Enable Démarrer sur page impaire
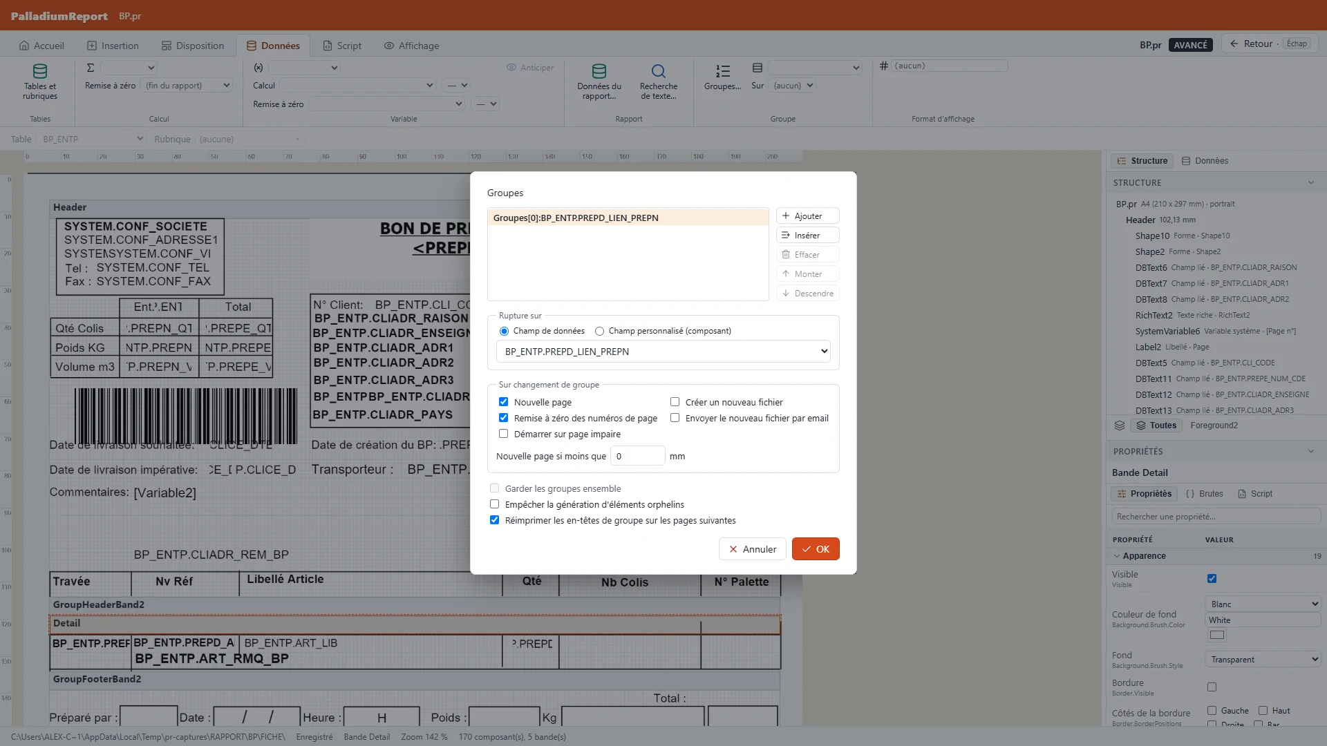The width and height of the screenshot is (1327, 746). coord(503,434)
